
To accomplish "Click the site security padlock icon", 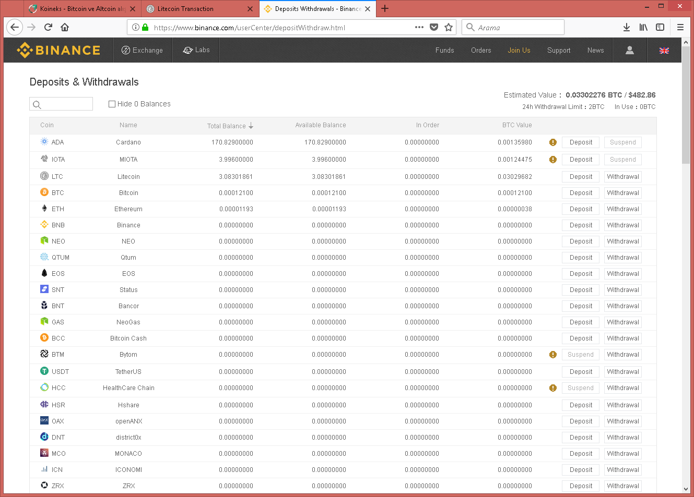I will 145,27.
